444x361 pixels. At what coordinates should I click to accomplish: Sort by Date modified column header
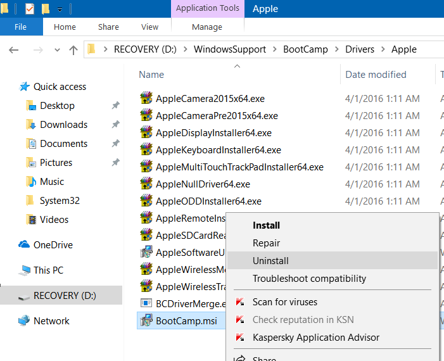pos(376,75)
